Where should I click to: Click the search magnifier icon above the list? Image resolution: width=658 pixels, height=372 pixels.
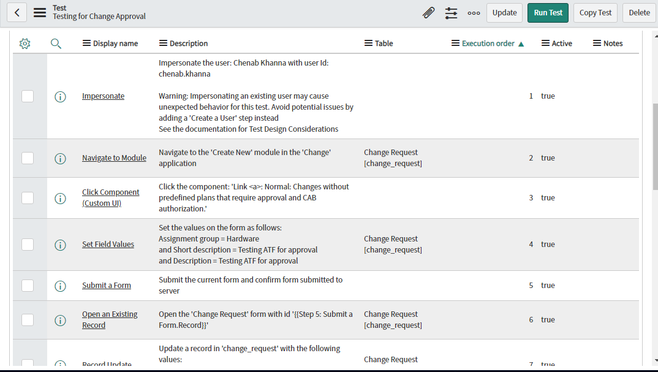56,44
